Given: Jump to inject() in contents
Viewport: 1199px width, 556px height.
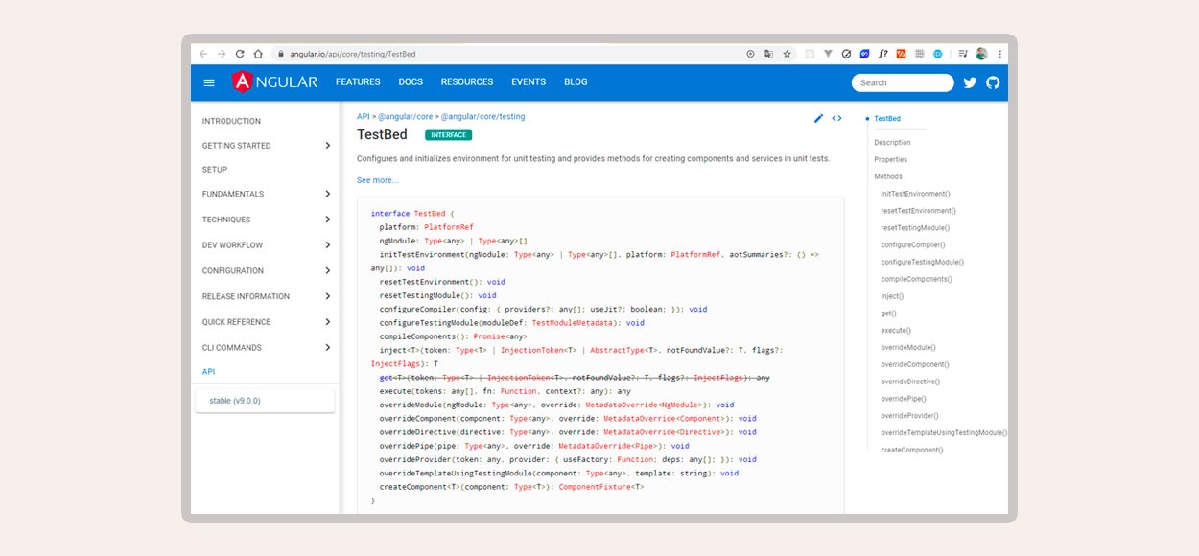Looking at the screenshot, I should [x=892, y=296].
